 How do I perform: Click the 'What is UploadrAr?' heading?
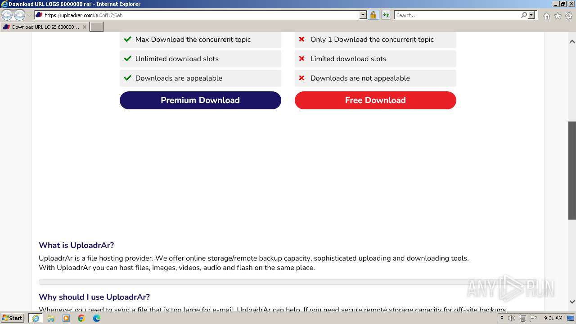click(76, 245)
